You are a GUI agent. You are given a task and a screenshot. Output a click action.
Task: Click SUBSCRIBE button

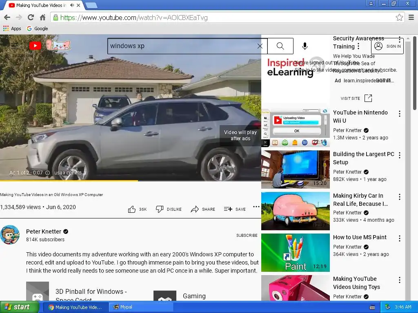[247, 235]
